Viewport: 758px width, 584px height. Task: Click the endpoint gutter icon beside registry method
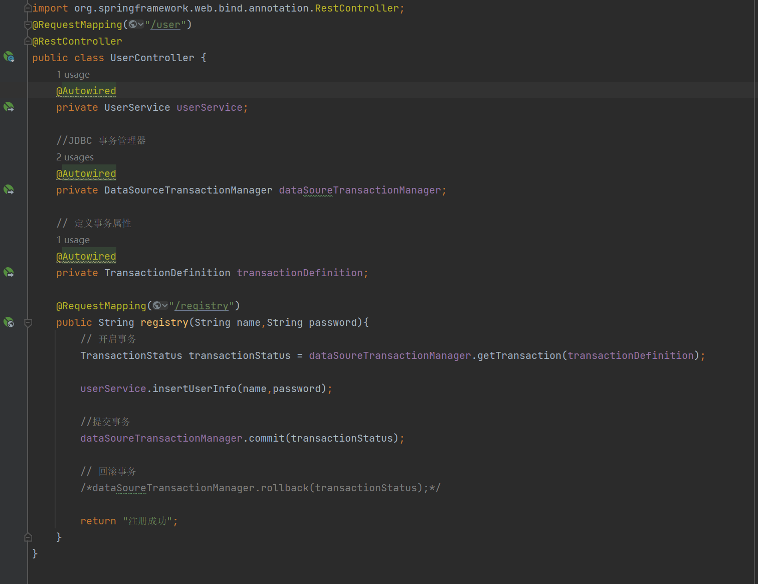pyautogui.click(x=9, y=322)
